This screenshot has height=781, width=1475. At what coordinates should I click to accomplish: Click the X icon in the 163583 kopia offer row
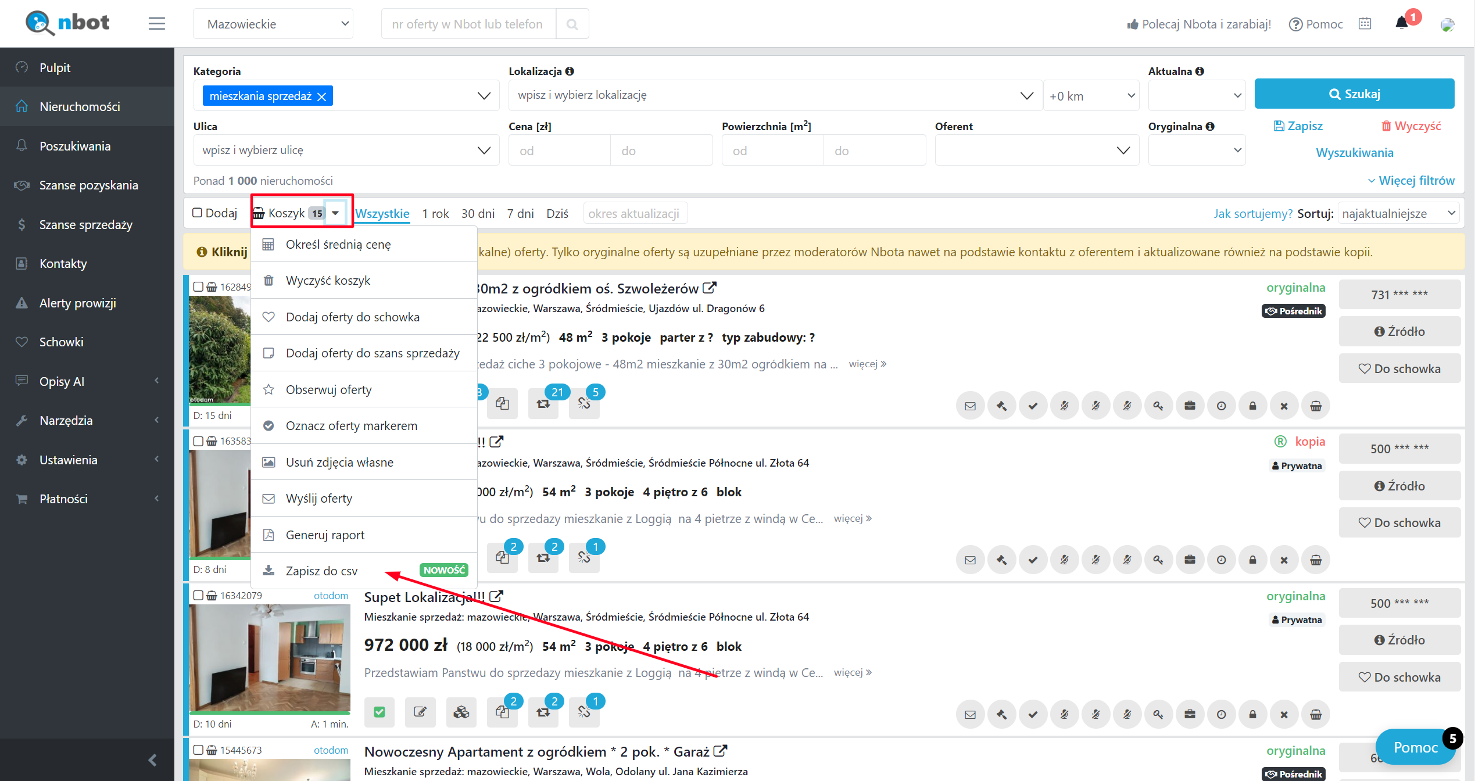pyautogui.click(x=1284, y=560)
